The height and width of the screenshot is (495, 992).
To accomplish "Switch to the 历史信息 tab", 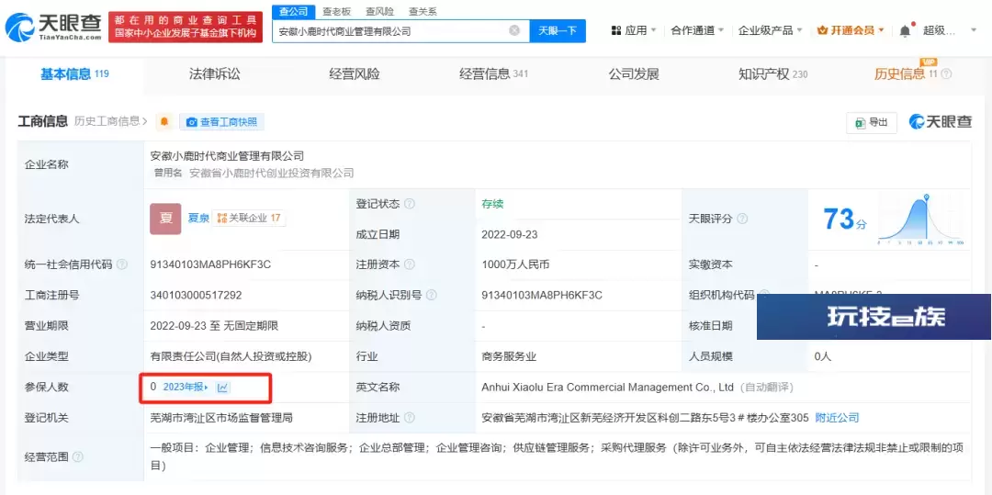I will 906,74.
